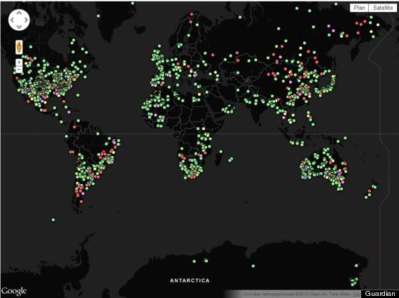Pick the orange Street View pegman
Viewport: 399px width, 298px height.
pyautogui.click(x=19, y=47)
